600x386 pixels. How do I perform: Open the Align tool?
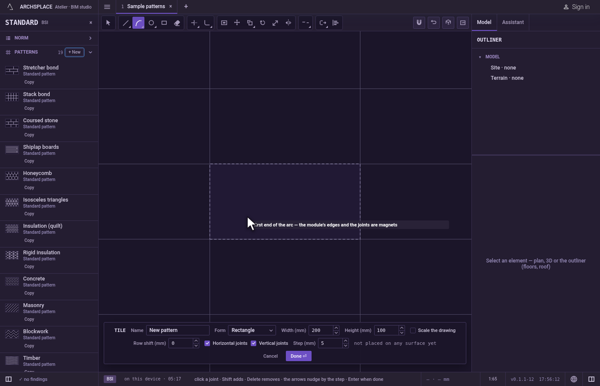coord(336,23)
